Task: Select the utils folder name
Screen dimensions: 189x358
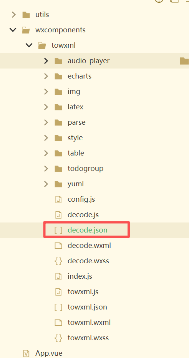Action: point(42,15)
